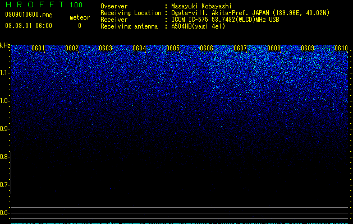Screen dimensions: 353x224
Task: Click the 0.6 kHz axis label
Action: [4, 213]
